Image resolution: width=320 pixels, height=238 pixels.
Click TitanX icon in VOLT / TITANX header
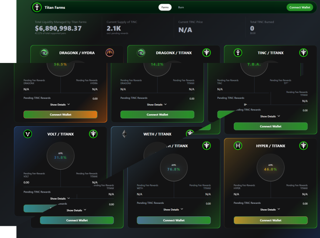click(93, 134)
